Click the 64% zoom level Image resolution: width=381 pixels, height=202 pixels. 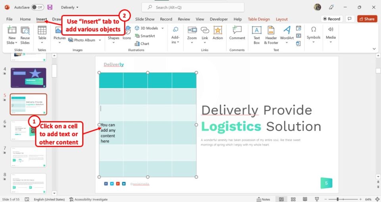(x=368, y=199)
